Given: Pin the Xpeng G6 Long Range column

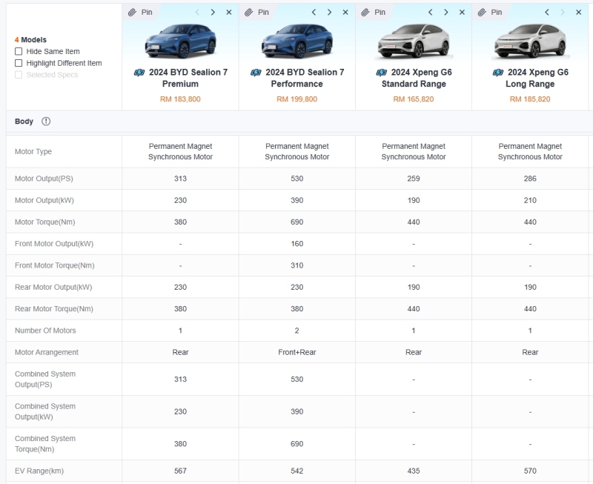Looking at the screenshot, I should click(x=489, y=13).
